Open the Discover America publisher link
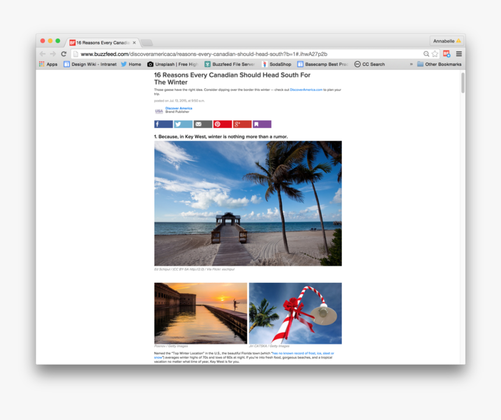The width and height of the screenshot is (501, 420). [x=179, y=108]
